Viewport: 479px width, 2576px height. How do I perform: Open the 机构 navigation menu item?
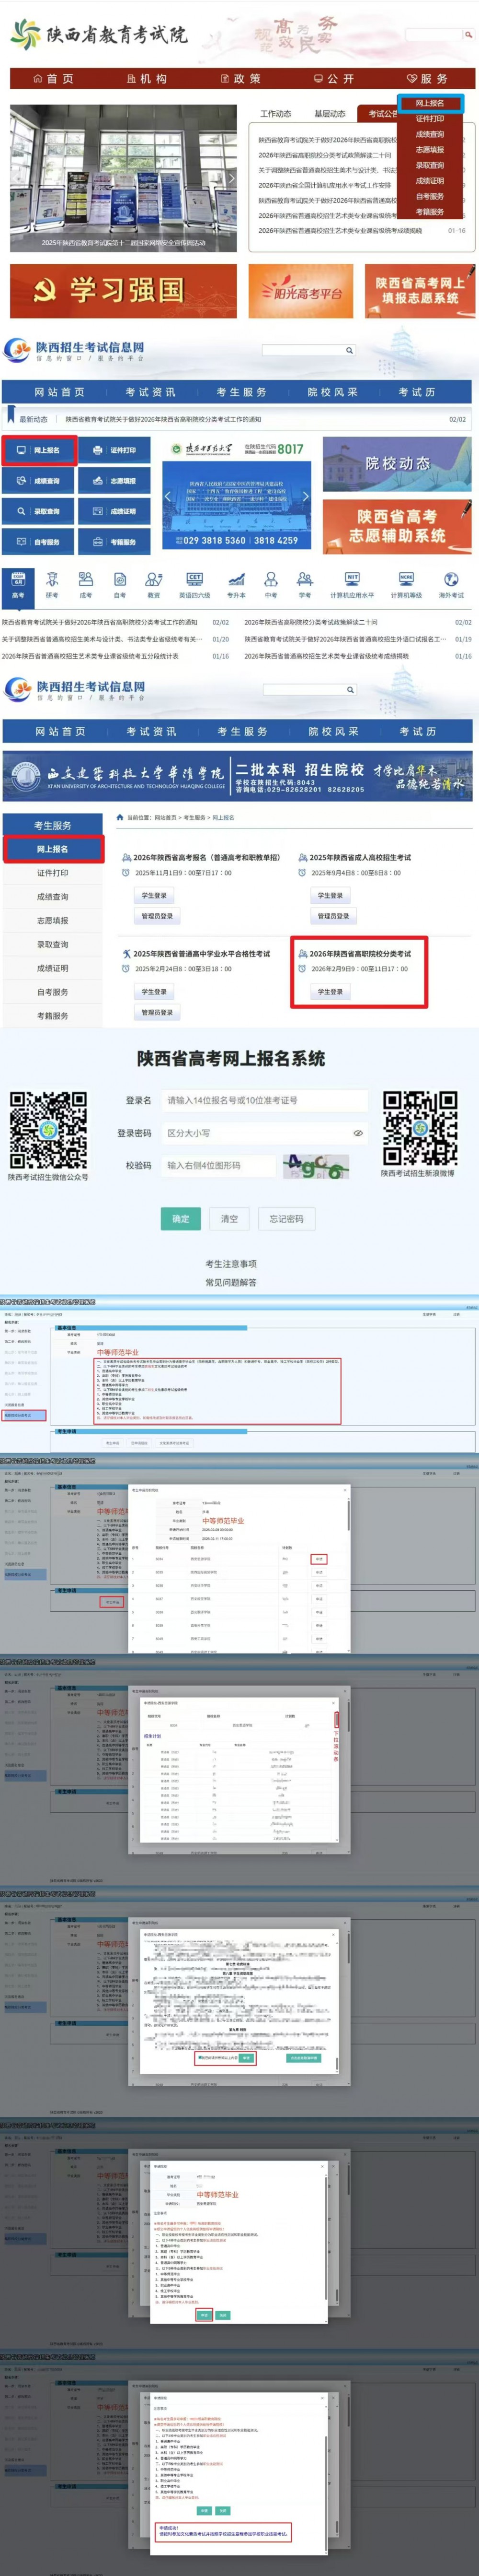pyautogui.click(x=147, y=79)
